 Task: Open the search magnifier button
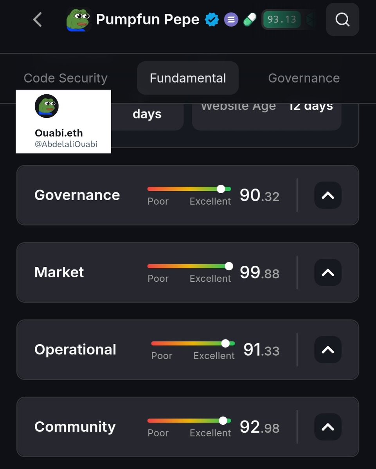342,20
